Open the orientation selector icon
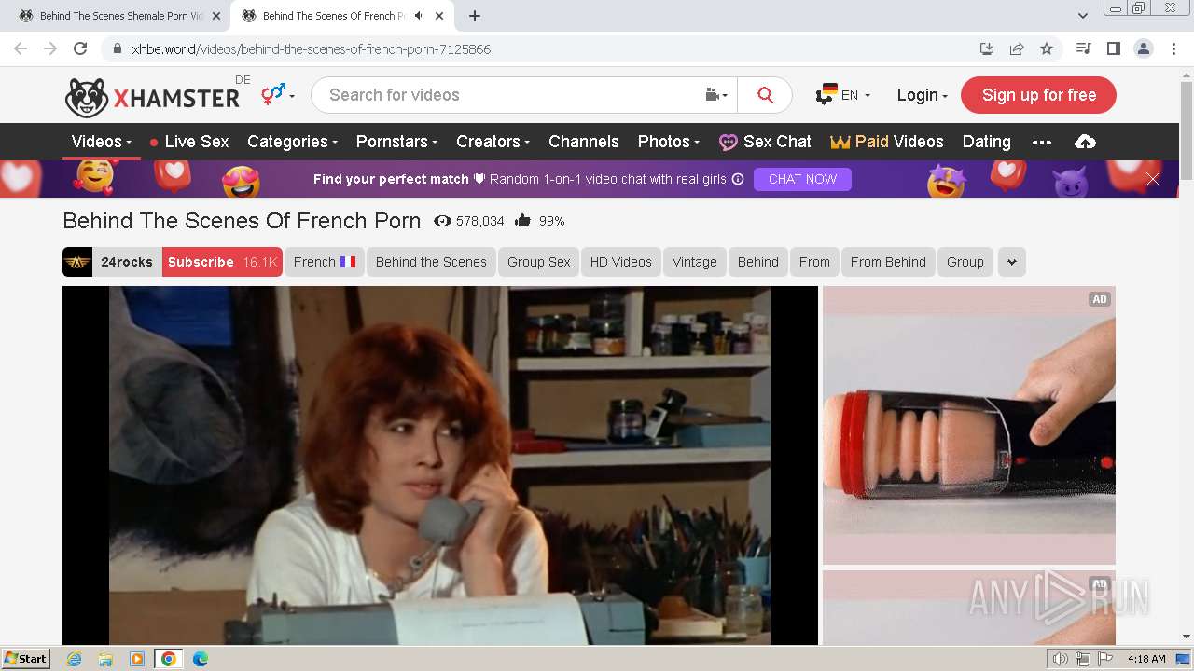The height and width of the screenshot is (671, 1194). 277,94
